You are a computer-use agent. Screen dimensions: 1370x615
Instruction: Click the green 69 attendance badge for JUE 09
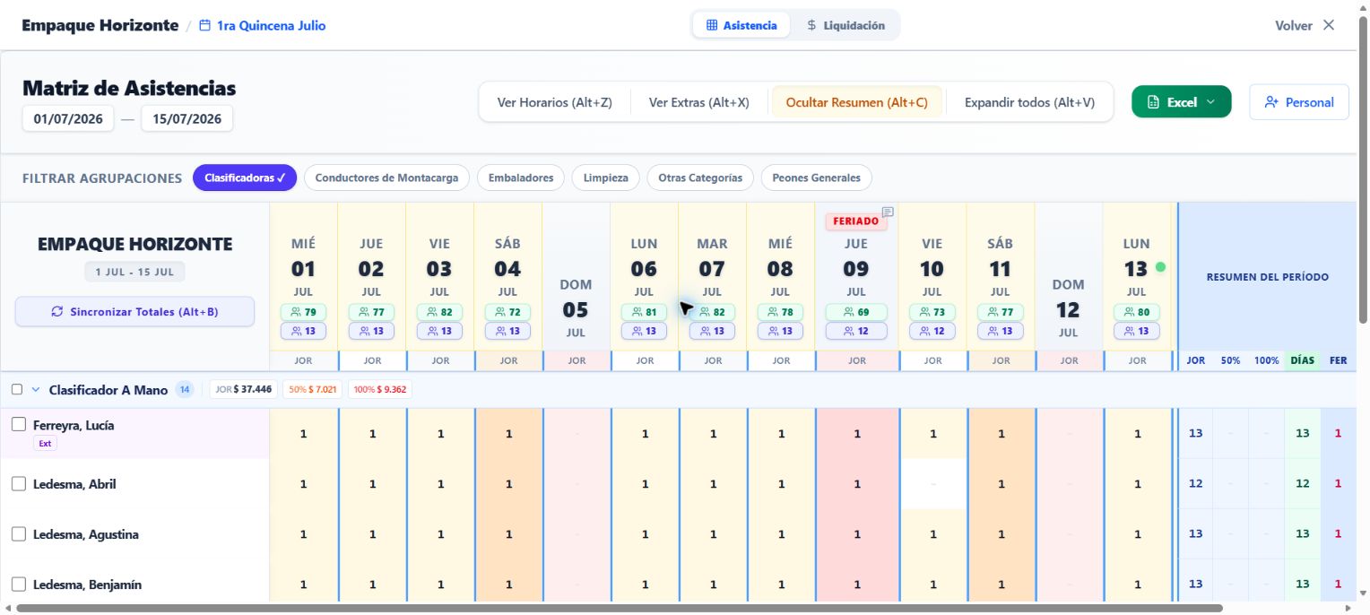856,312
